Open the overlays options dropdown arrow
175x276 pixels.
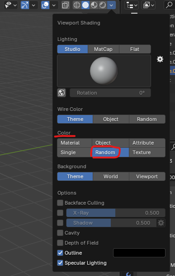[x=54, y=5]
